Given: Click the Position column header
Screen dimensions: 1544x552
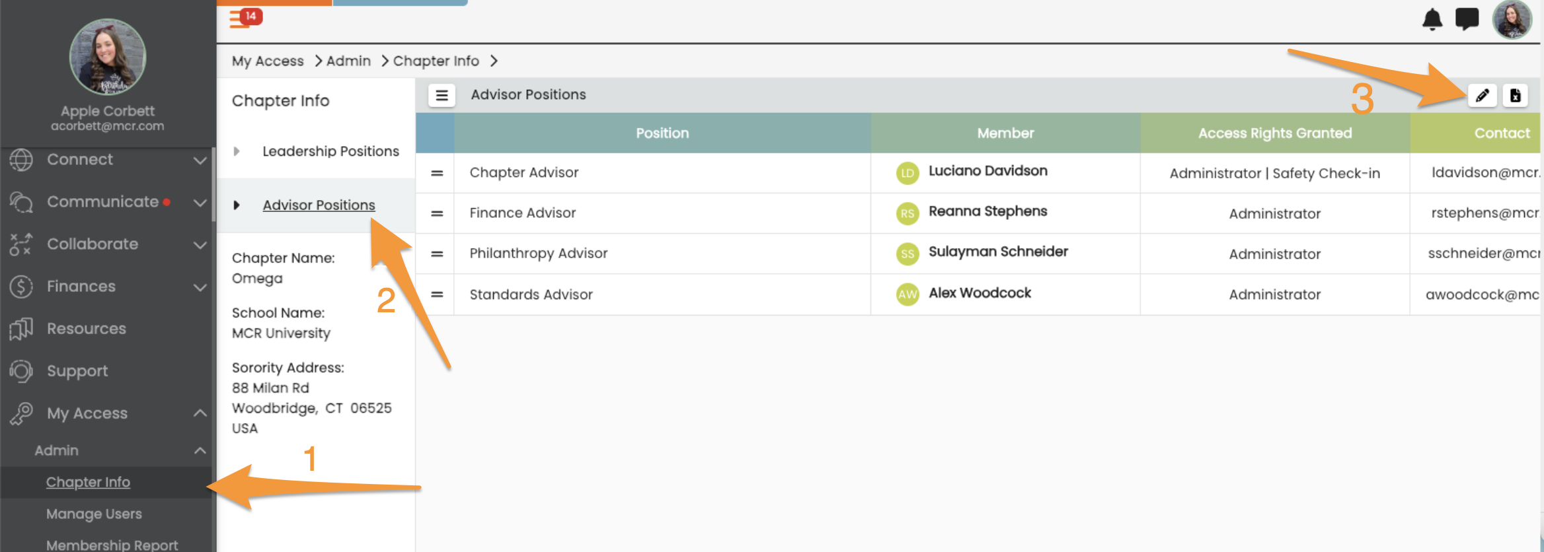Looking at the screenshot, I should (662, 133).
